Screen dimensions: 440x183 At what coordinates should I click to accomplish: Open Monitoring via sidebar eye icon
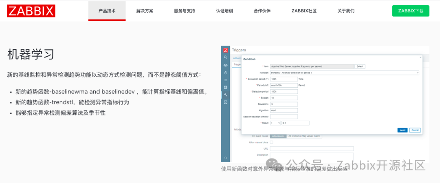tap(225, 65)
